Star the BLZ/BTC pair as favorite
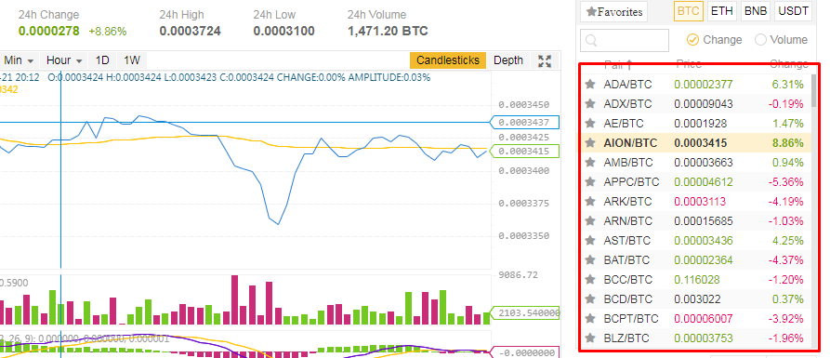 pos(589,338)
